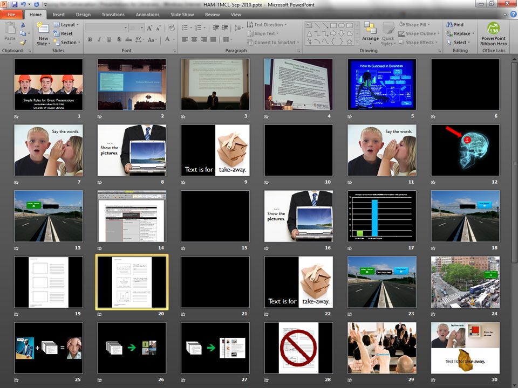Click the animation star icon under slide 1
The height and width of the screenshot is (388, 518).
tap(17, 116)
